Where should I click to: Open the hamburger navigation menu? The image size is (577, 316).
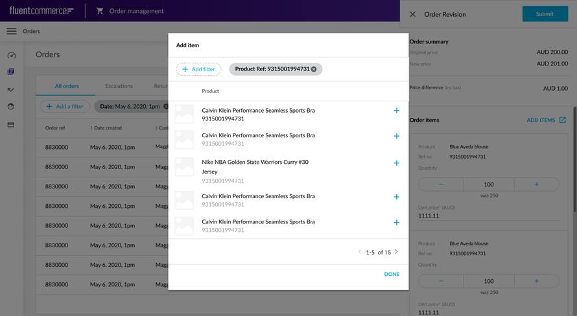pyautogui.click(x=11, y=31)
